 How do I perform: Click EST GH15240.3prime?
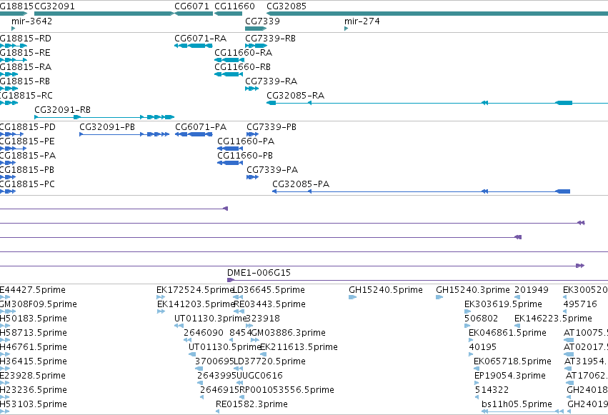tap(473, 290)
